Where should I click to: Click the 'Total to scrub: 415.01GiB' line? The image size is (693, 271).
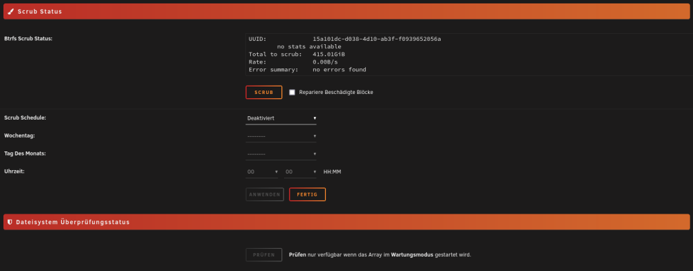coord(297,54)
